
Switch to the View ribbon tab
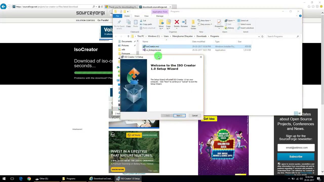click(x=146, y=16)
